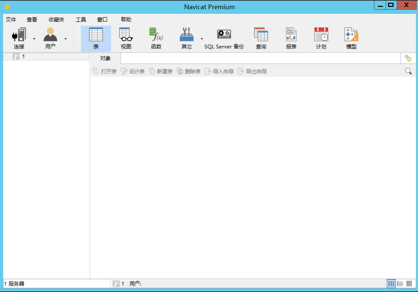418x292 pixels.
Task: Open the 用户 dropdown arrow
Action: tap(65, 39)
